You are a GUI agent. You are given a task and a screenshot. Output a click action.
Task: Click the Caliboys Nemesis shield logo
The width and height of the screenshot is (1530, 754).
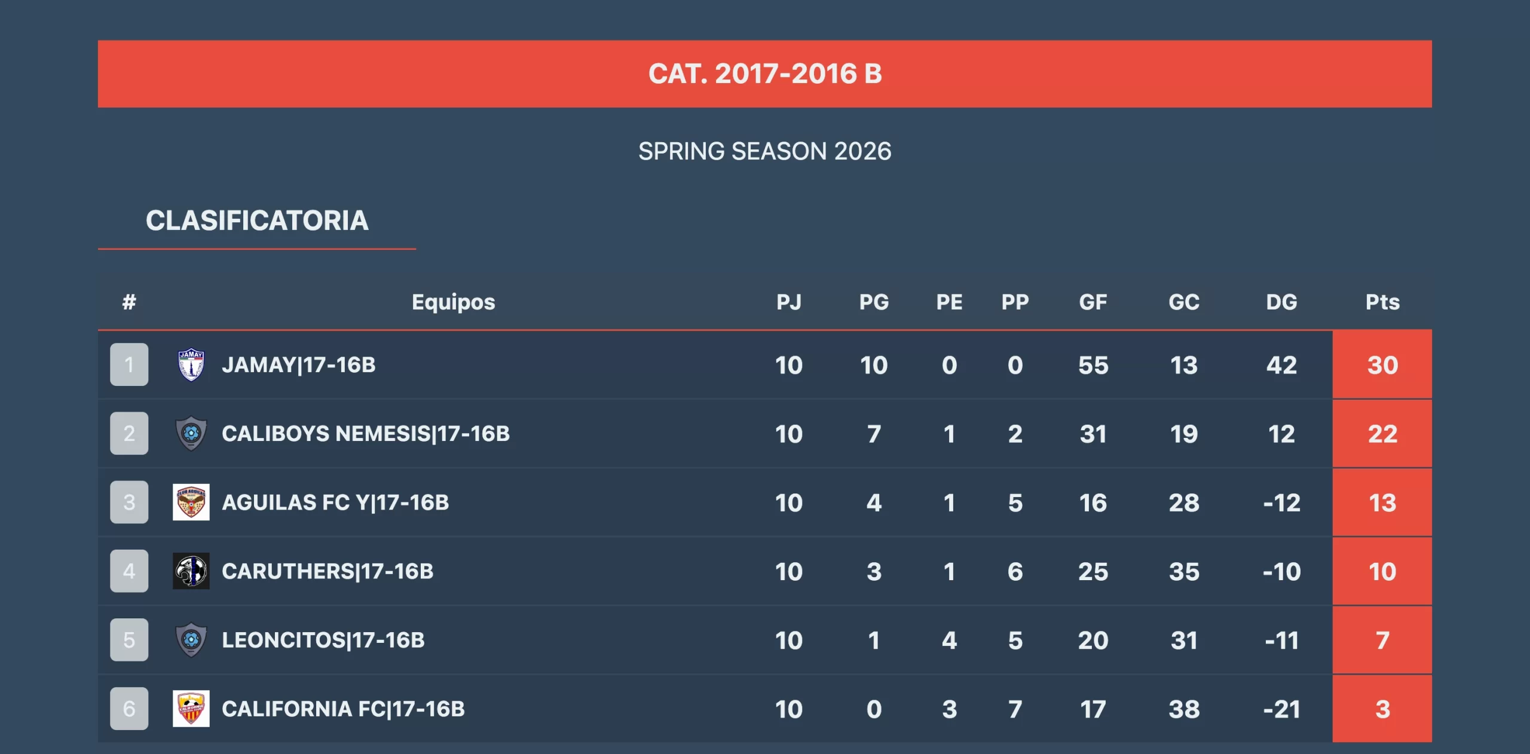(191, 433)
